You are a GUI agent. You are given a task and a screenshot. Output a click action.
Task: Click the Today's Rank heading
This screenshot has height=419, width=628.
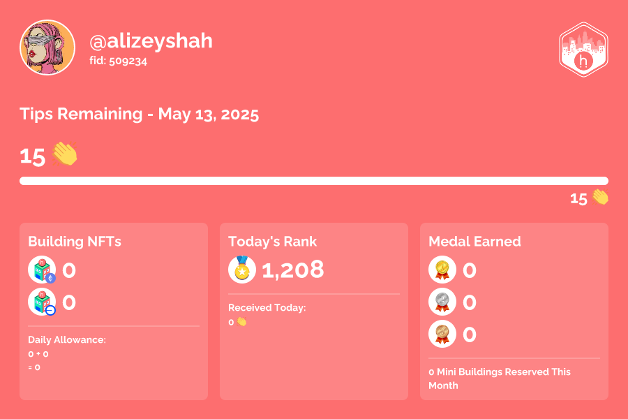[272, 242]
